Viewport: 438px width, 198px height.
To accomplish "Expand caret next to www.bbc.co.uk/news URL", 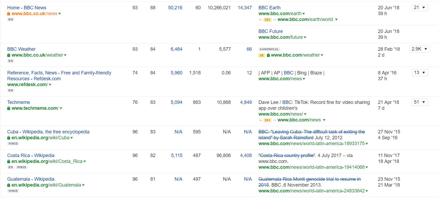I will pos(60,14).
